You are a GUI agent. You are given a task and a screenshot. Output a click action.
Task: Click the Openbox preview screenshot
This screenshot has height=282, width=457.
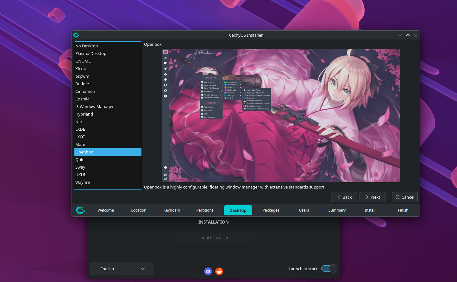tap(281, 116)
